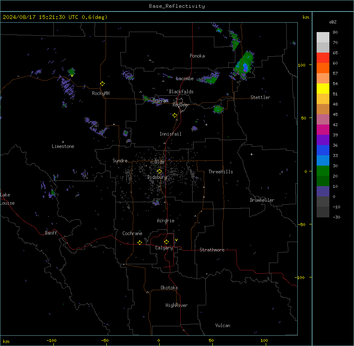Click the Didsbury label
Screen dimensions: 354x346
point(157,177)
